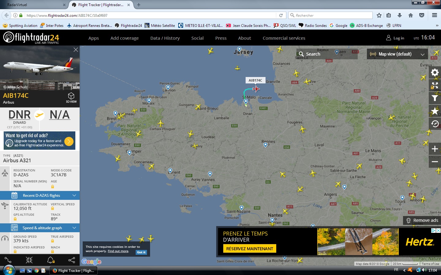Click the taskbar clock 17:04

click(432, 270)
